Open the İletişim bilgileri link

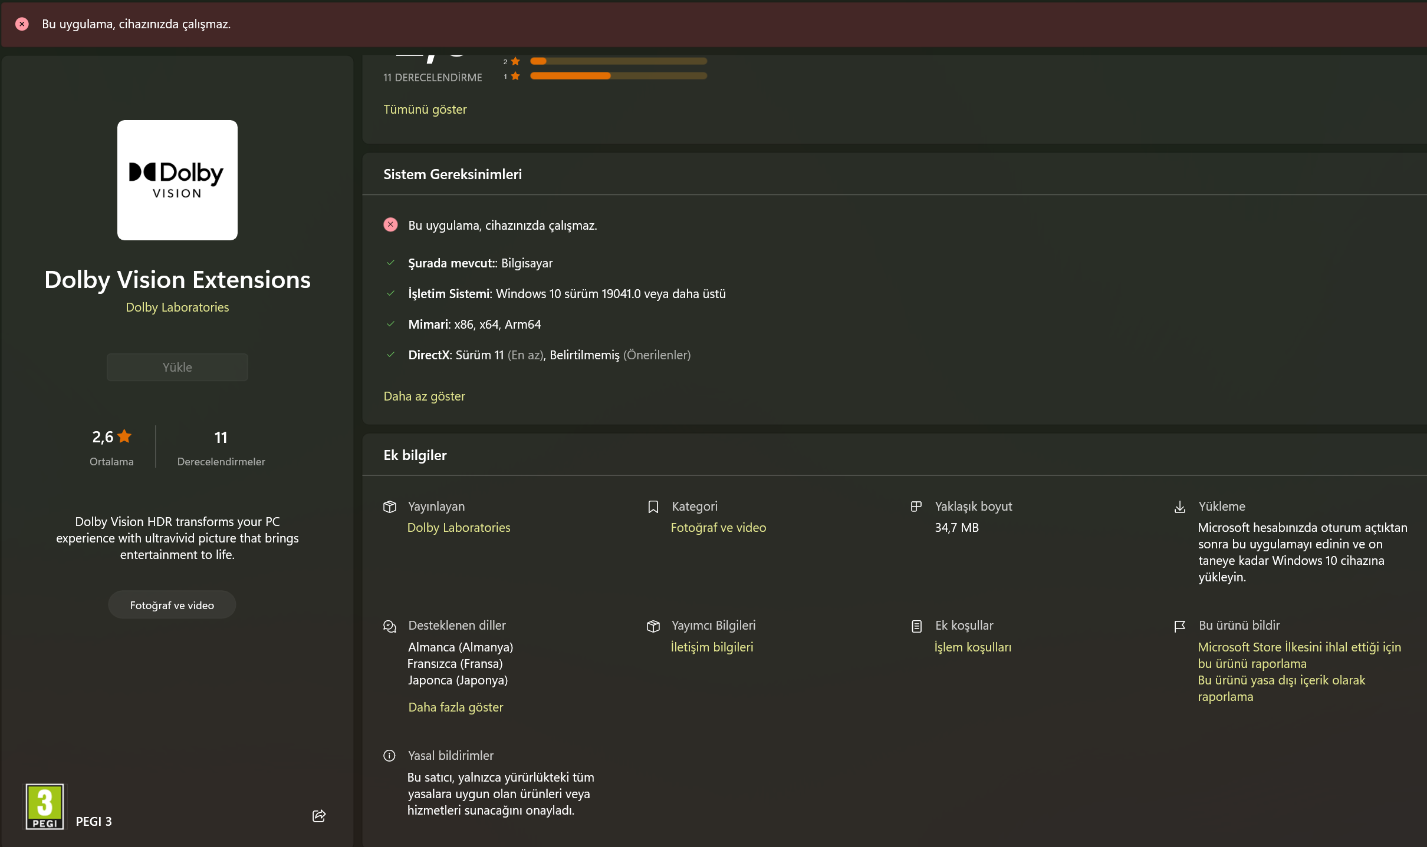click(712, 647)
